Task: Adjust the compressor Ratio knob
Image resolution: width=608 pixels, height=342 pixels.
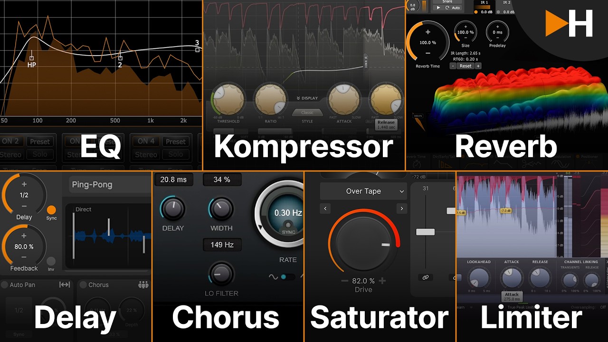Action: pos(270,100)
